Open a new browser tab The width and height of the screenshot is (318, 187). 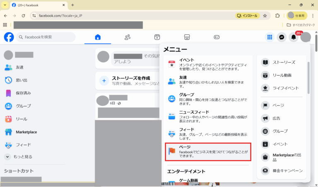tap(72, 5)
